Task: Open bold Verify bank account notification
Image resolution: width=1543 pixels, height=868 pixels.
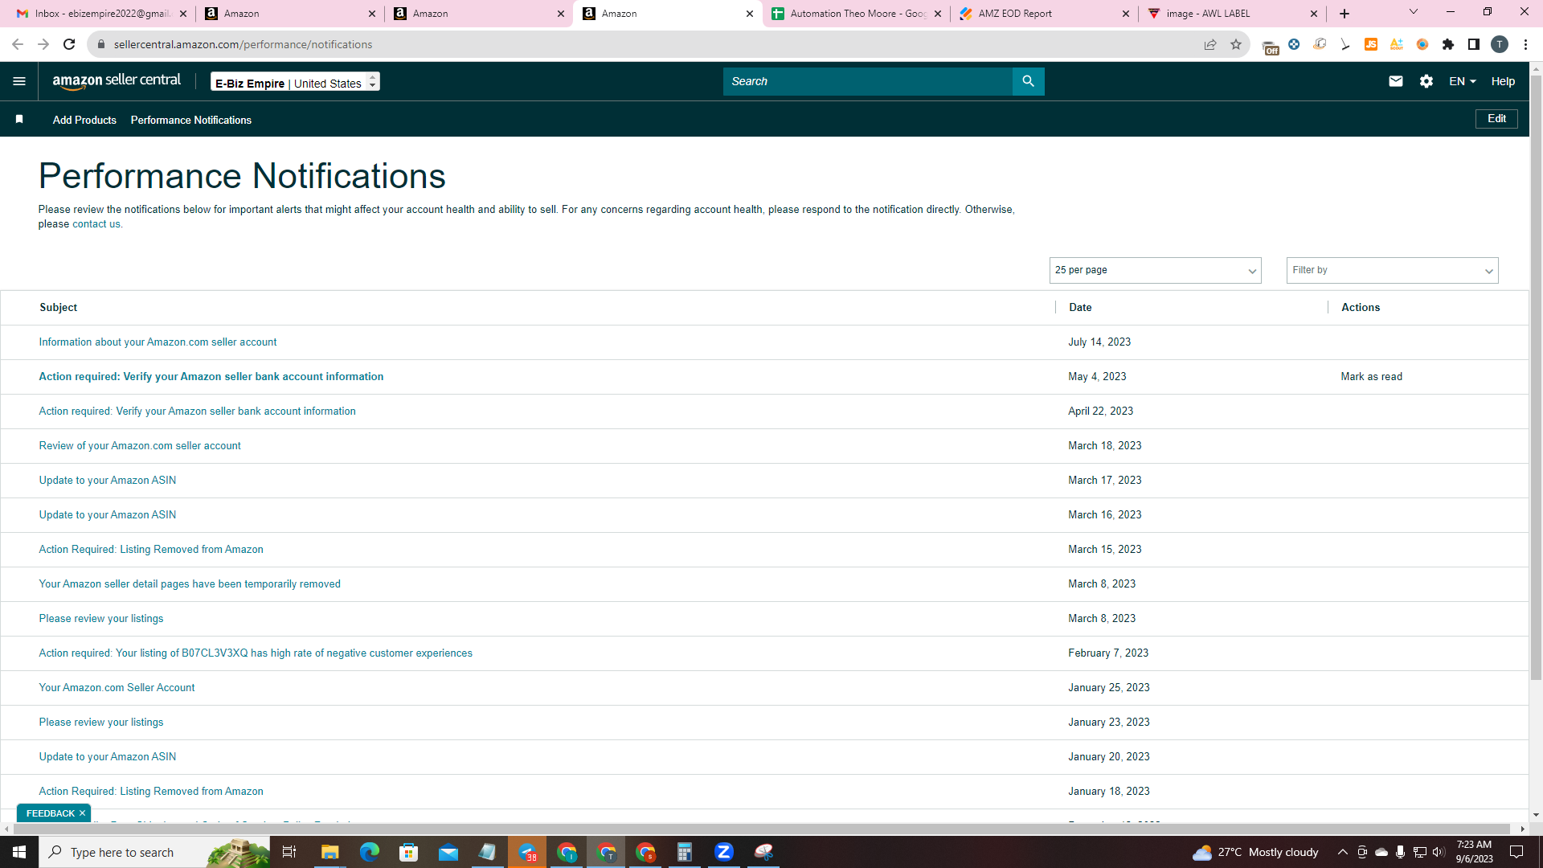Action: click(x=211, y=376)
